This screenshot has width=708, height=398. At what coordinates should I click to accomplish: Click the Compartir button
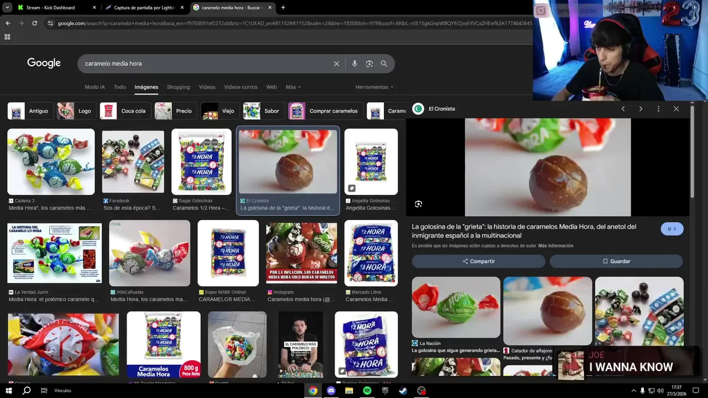(x=478, y=261)
